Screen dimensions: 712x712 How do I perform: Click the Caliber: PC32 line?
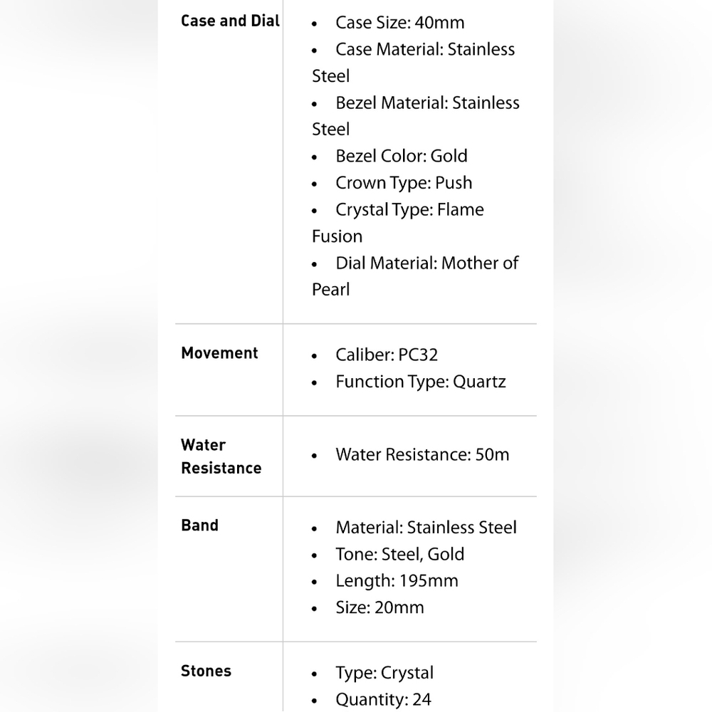tap(387, 355)
